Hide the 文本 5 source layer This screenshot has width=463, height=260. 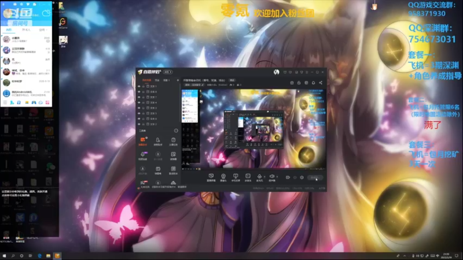139,113
